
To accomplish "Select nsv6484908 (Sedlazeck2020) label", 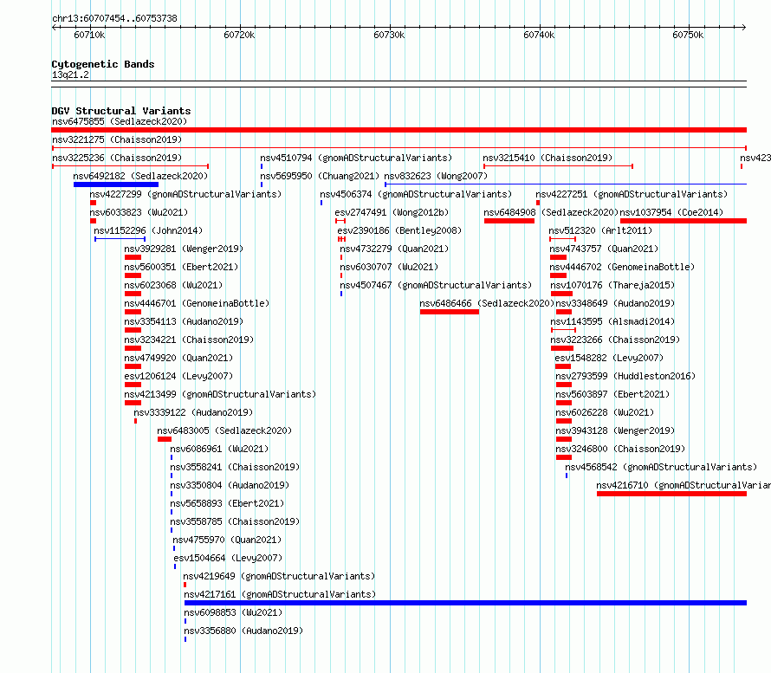I will point(551,212).
